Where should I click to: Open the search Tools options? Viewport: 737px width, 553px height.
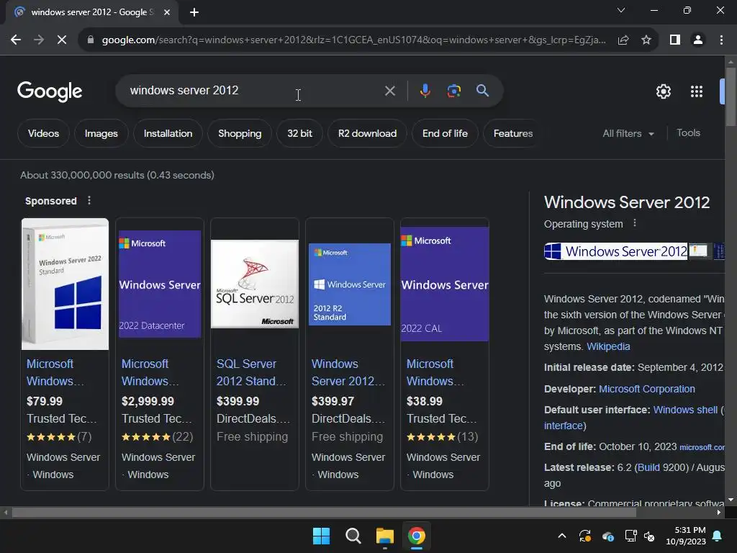[688, 133]
